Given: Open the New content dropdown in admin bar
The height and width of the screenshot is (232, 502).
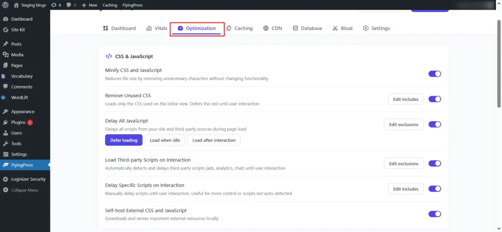Looking at the screenshot, I should click(x=89, y=5).
